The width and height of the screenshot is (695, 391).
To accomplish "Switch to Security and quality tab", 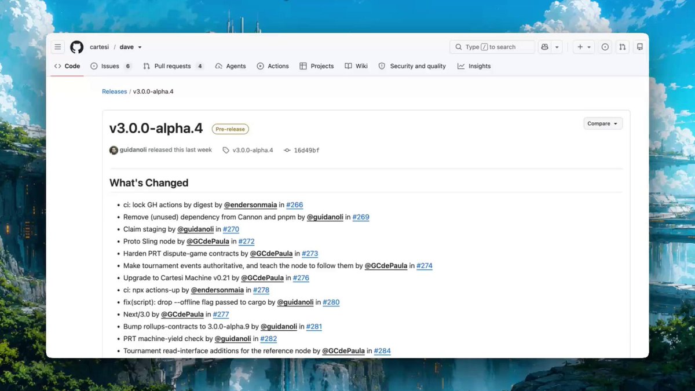I will [x=412, y=66].
